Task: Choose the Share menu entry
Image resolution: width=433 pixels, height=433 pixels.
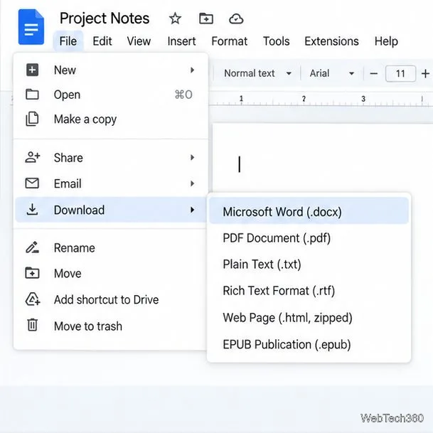Action: [x=110, y=157]
